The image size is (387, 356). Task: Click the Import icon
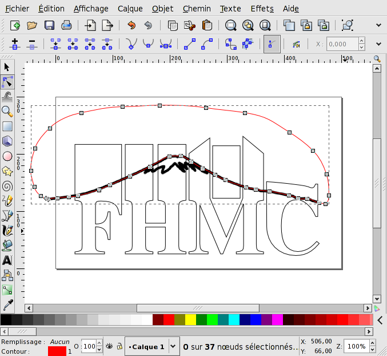coord(90,25)
